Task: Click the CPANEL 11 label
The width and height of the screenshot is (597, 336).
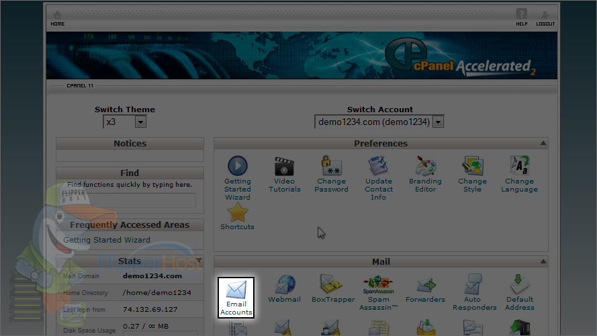Action: click(x=80, y=86)
